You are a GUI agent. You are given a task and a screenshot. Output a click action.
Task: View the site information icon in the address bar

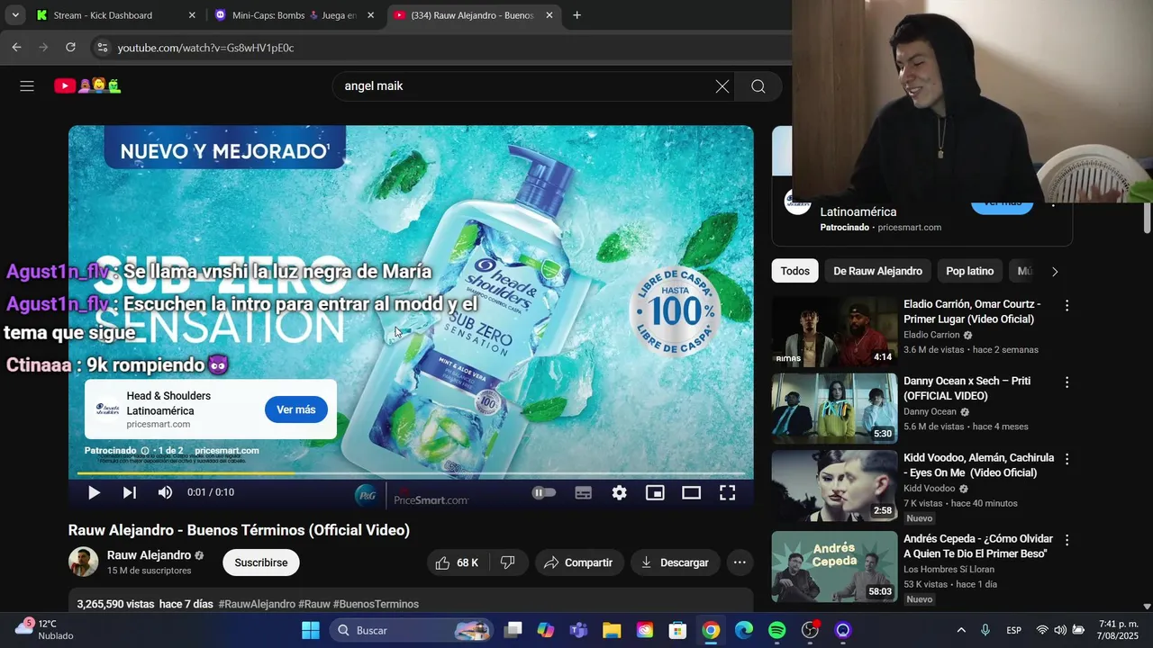coord(102,48)
